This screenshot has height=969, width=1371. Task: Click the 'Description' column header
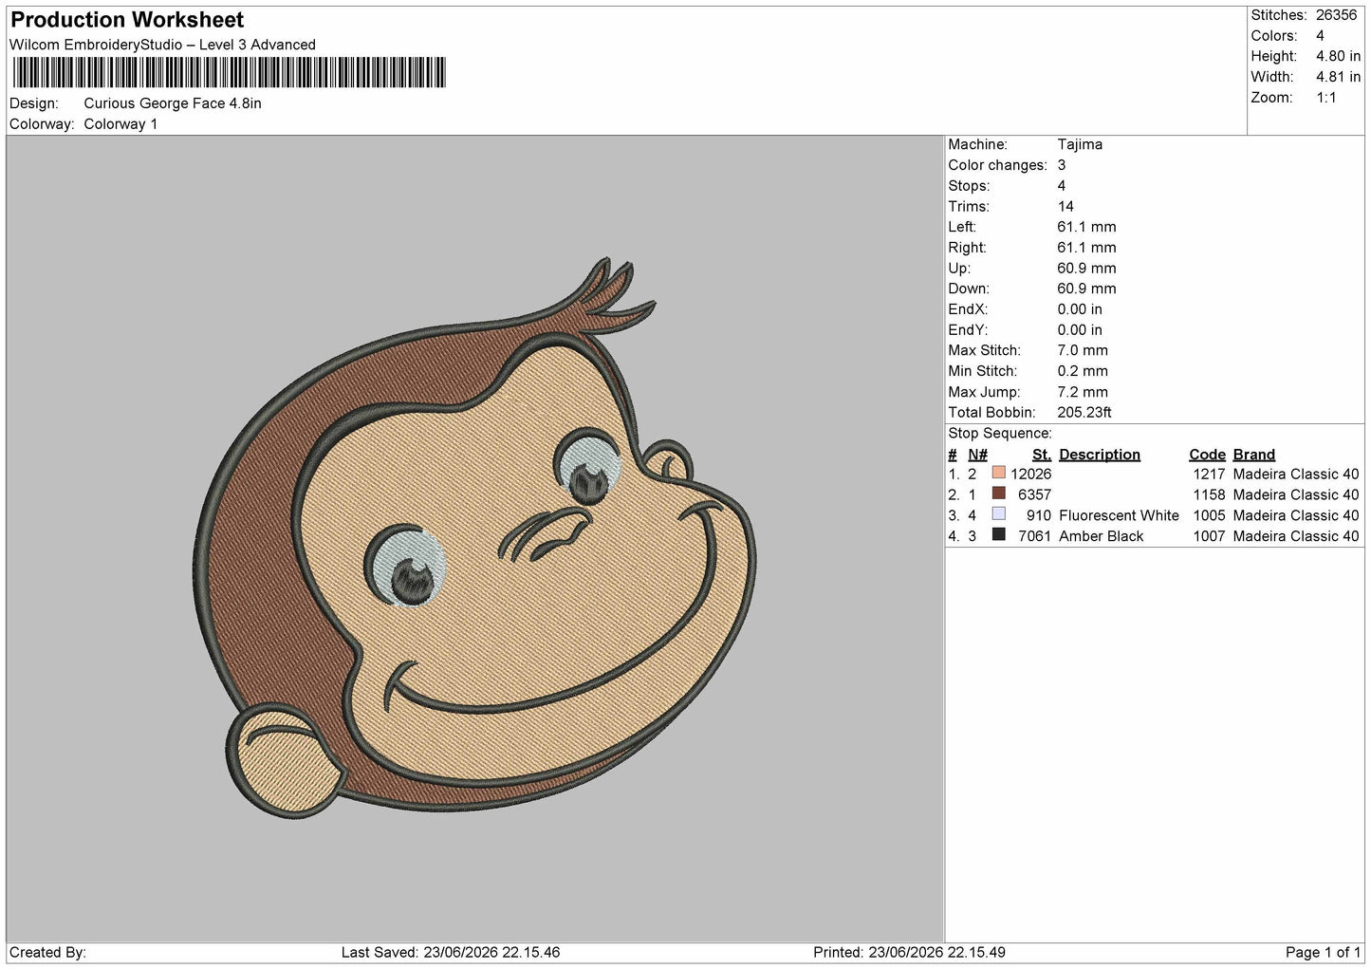click(x=1100, y=455)
